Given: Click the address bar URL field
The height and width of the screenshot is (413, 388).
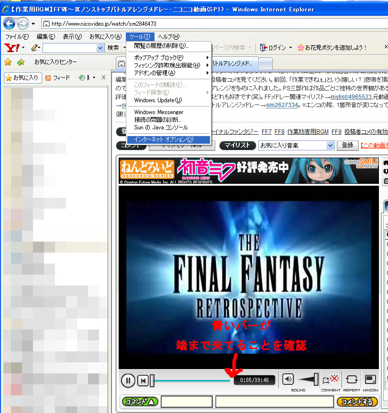Looking at the screenshot, I should tap(214, 24).
